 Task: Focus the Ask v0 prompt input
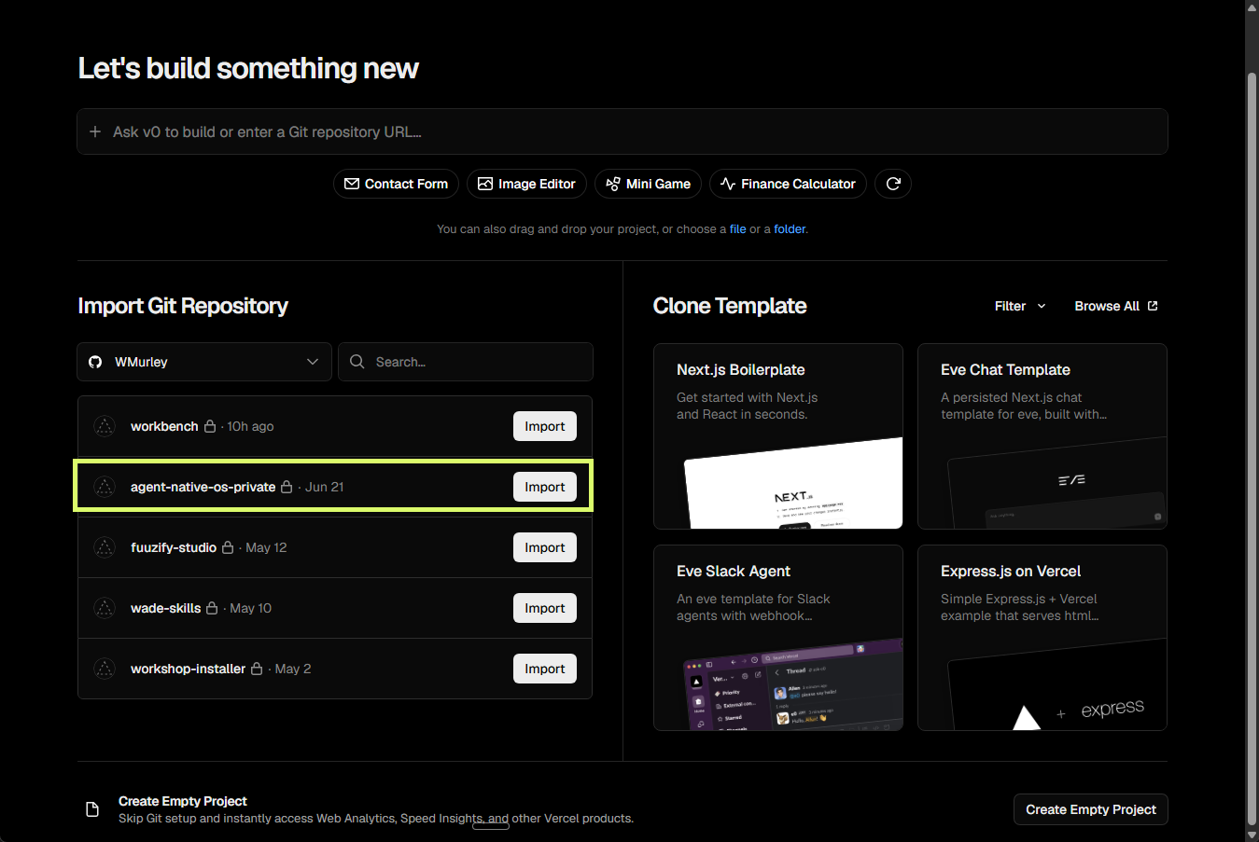623,131
